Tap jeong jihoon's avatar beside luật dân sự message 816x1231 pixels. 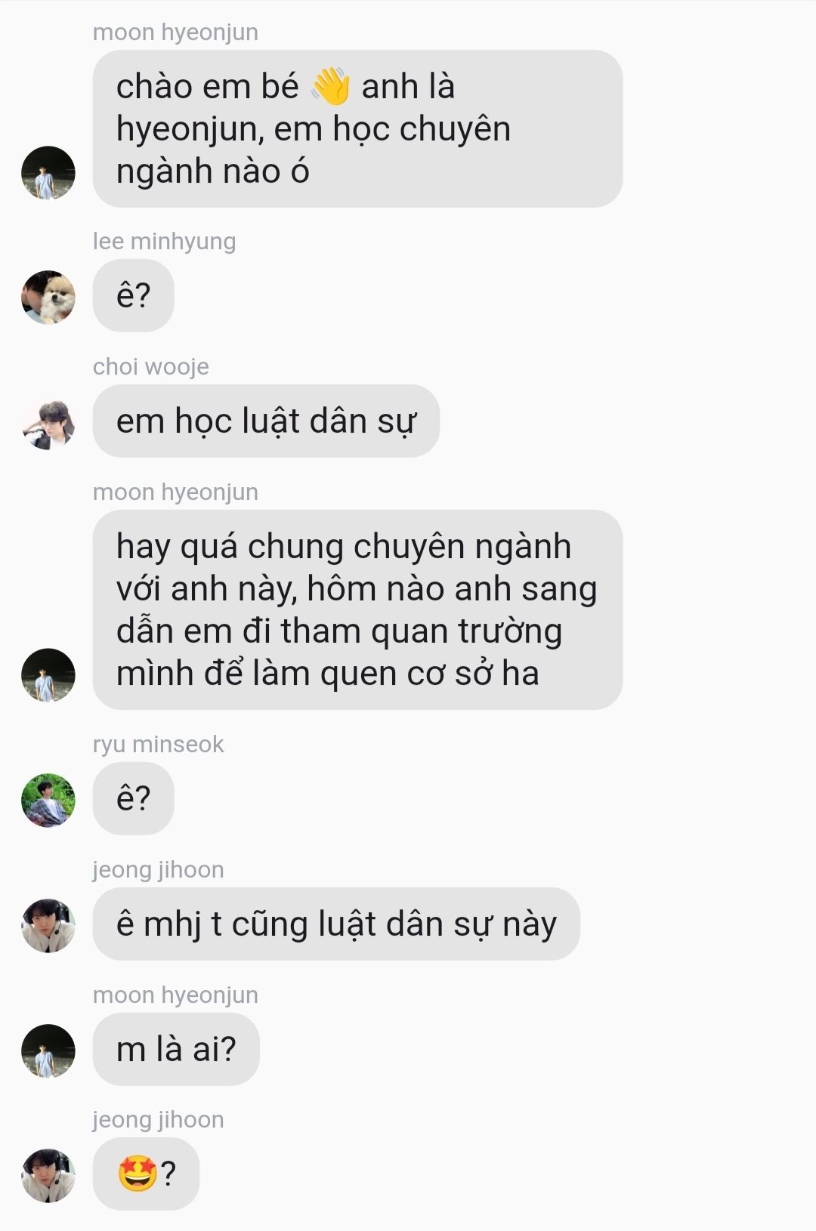(48, 925)
